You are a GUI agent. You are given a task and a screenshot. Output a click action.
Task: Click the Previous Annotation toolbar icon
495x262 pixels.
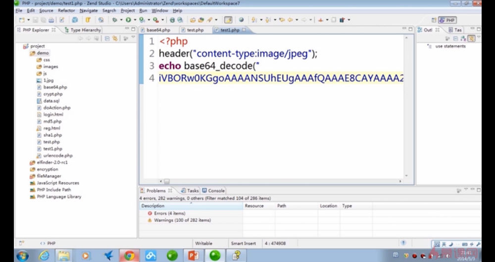[268, 20]
